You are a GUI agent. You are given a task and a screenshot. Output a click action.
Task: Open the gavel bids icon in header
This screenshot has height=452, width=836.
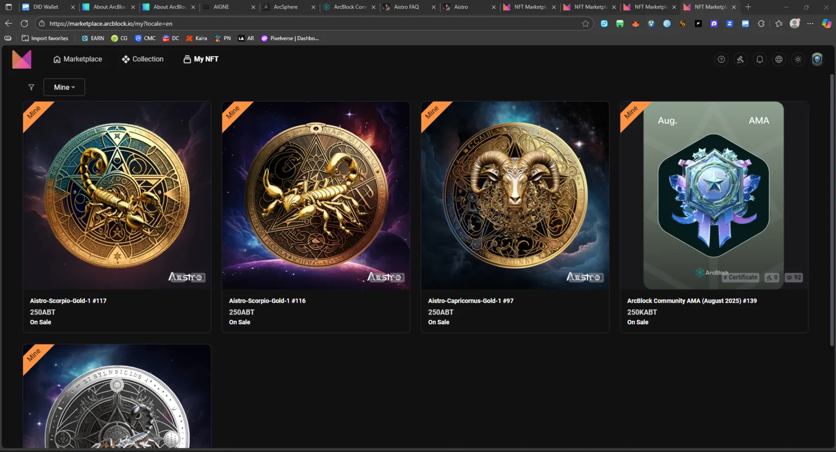tap(740, 60)
